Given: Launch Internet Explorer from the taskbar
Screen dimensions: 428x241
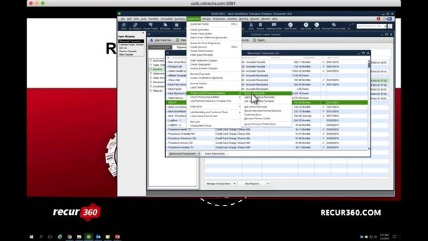Looking at the screenshot, I should click(60, 236).
